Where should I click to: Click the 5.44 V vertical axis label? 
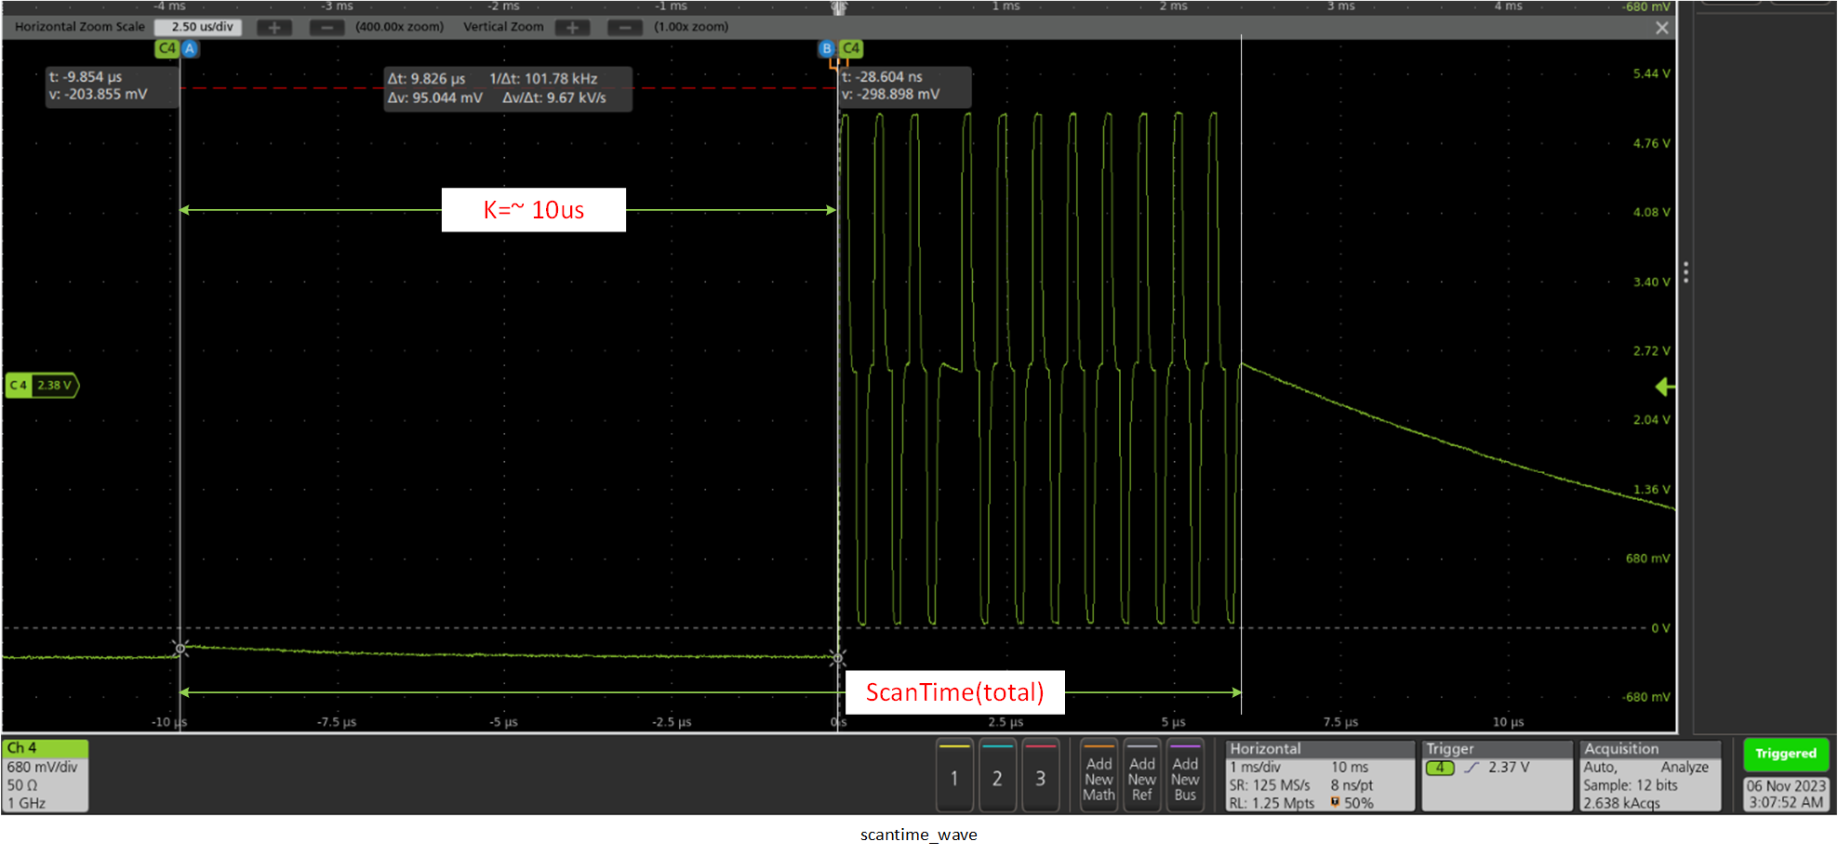click(x=1652, y=73)
